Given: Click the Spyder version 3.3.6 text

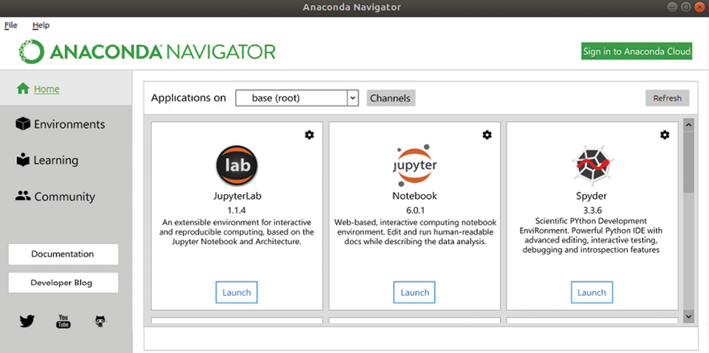Looking at the screenshot, I should click(x=592, y=210).
